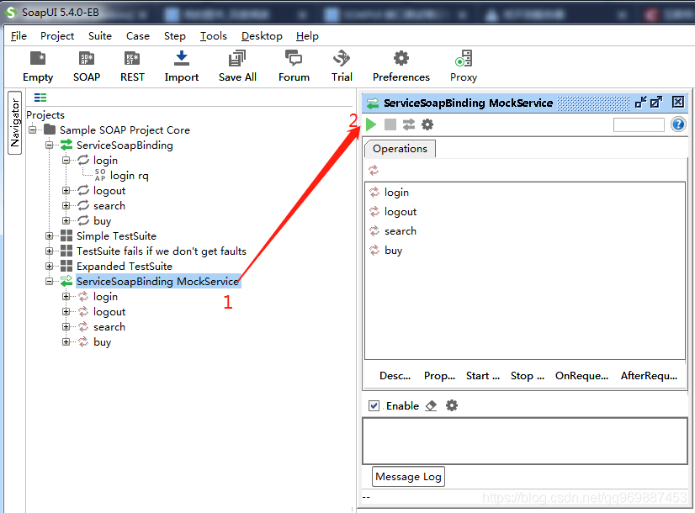
Task: Open the Desktop menu
Action: (262, 36)
